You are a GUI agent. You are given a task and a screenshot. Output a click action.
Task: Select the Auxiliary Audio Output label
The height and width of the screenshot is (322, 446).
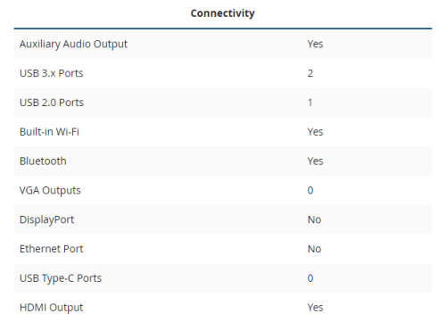click(73, 44)
